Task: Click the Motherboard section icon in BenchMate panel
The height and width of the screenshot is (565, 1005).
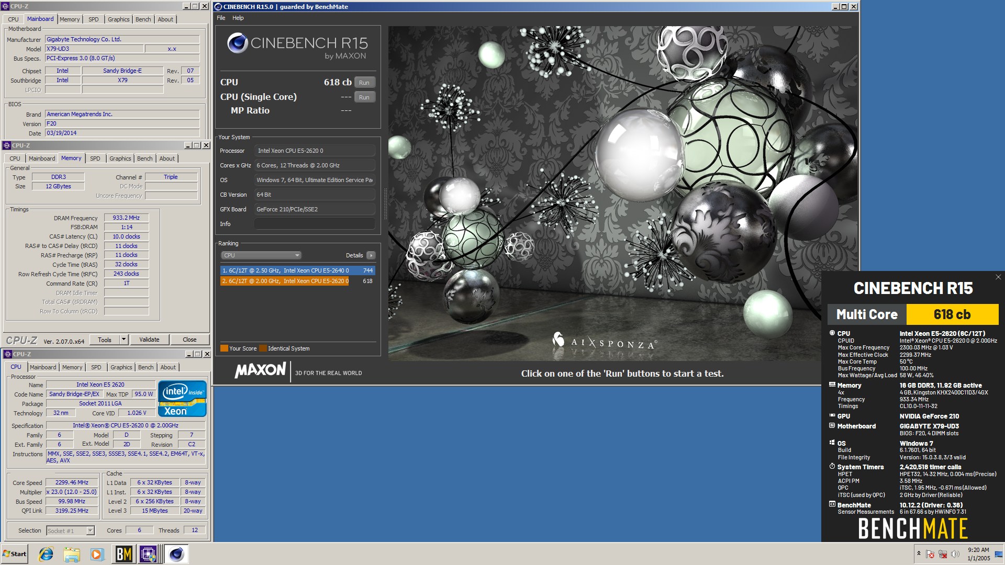Action: tap(832, 426)
